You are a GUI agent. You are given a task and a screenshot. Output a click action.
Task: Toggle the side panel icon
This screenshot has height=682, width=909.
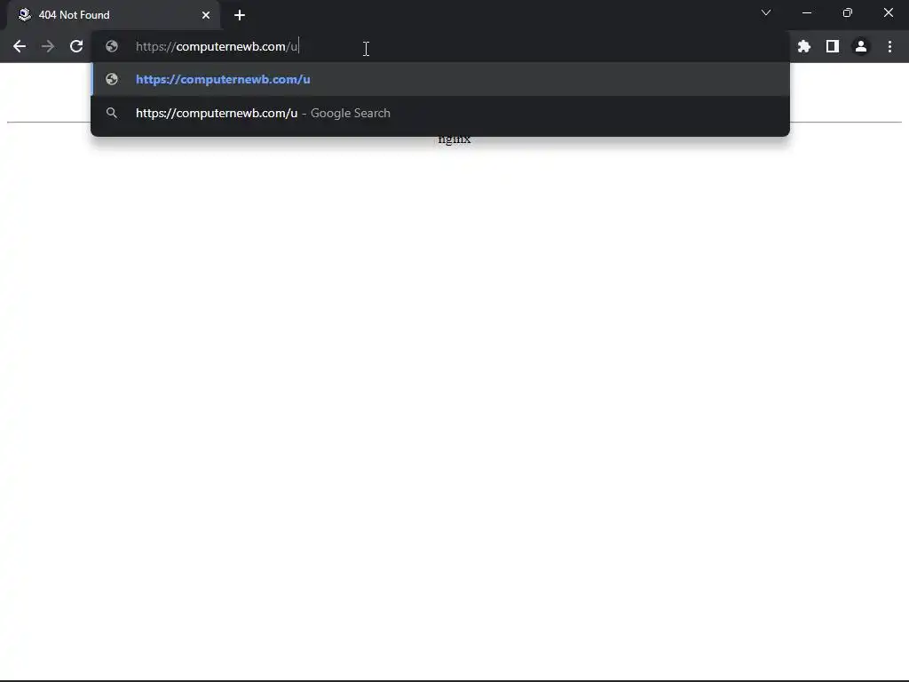[833, 46]
